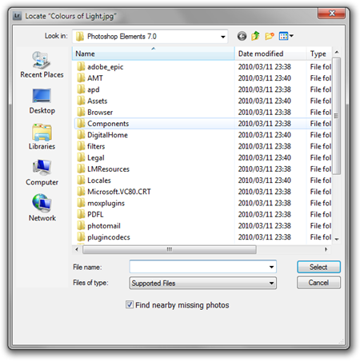
Task: Open Network in places bar
Action: point(42,208)
